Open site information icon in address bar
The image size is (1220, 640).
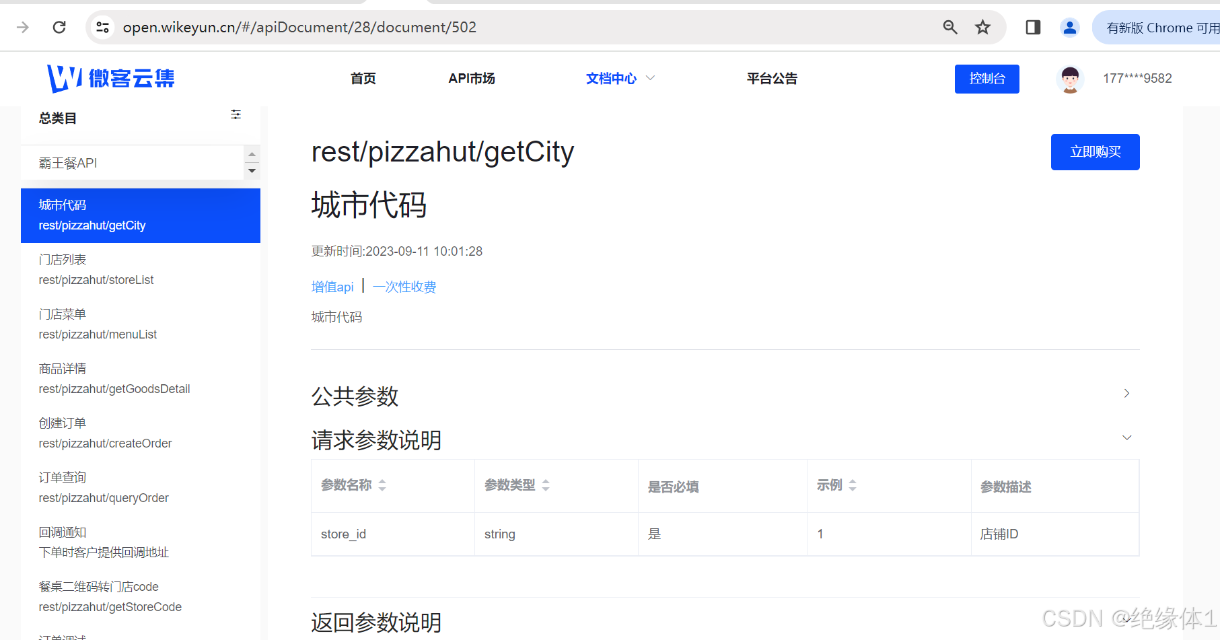tap(103, 27)
